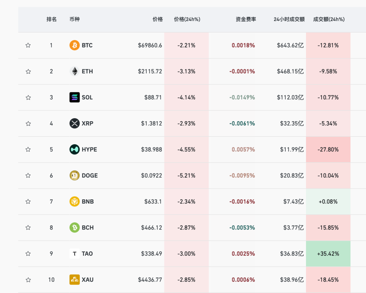The height and width of the screenshot is (293, 366).
Task: Click the Ethereum (ETH) logo icon
Action: pyautogui.click(x=75, y=71)
